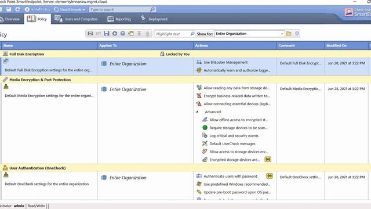Click the Highlight text field
The height and width of the screenshot is (209, 371).
[172, 34]
